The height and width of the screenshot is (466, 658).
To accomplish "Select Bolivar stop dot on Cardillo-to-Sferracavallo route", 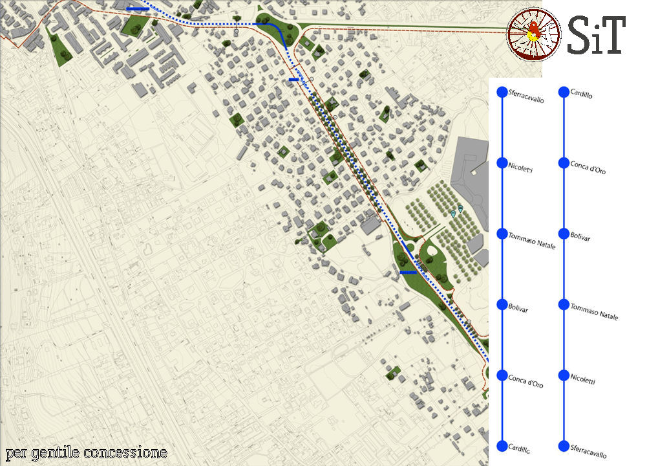I will click(x=564, y=234).
